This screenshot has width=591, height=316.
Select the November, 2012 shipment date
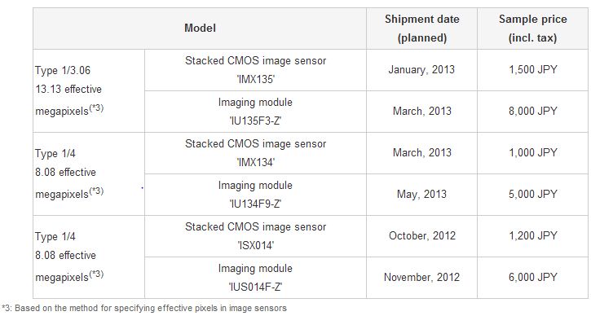[421, 278]
